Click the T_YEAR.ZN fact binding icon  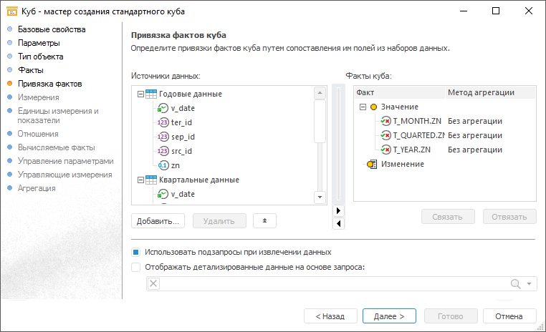pyautogui.click(x=385, y=150)
